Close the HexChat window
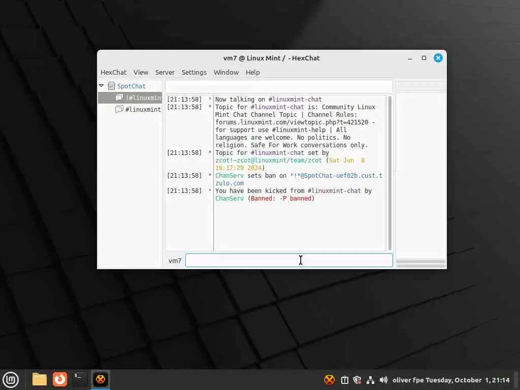 click(438, 58)
